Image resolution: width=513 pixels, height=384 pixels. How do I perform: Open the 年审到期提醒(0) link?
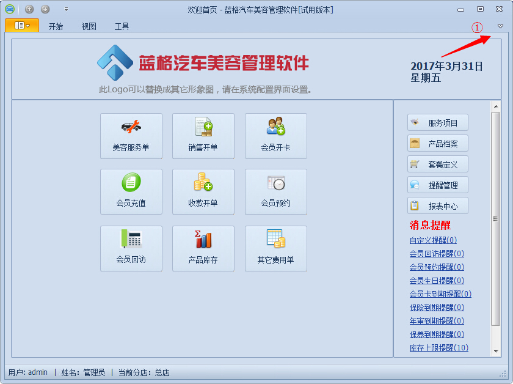[x=437, y=321]
